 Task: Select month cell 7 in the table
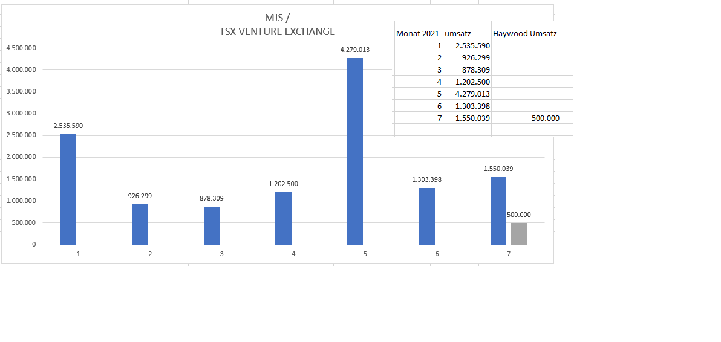[x=419, y=118]
